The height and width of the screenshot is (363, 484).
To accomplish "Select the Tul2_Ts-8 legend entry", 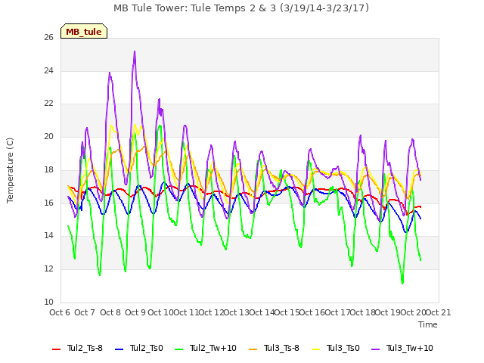I will [77, 348].
